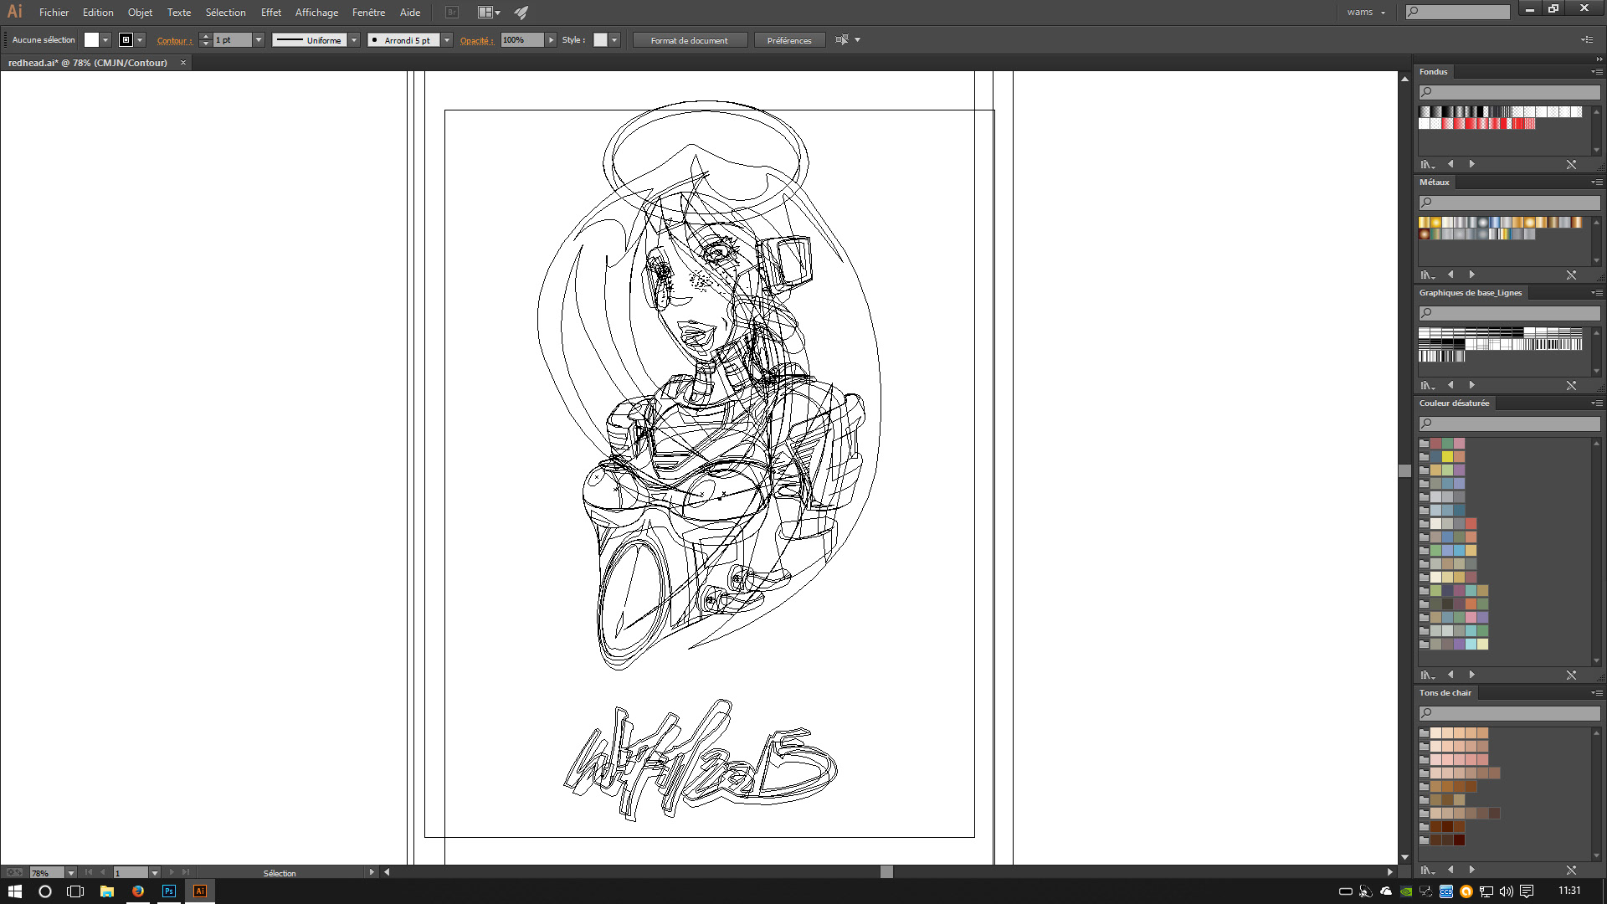Open swatch libraries menu in Fondus panel
1607x904 pixels.
1427,164
